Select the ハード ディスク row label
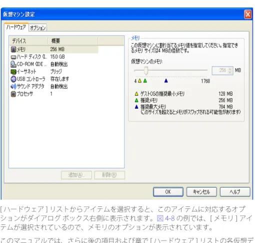 point(31,57)
